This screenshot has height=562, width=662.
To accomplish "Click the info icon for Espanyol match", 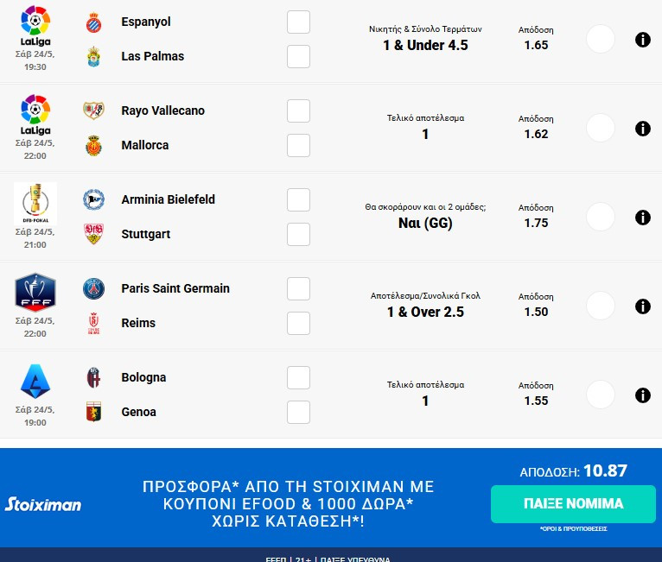I will coord(642,40).
